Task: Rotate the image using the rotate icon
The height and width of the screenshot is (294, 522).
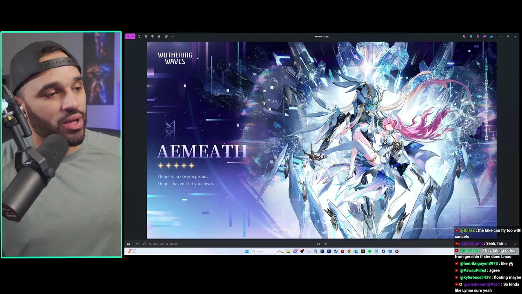Action: (139, 36)
